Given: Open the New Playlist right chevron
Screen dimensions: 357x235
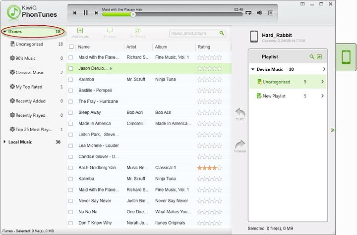Looking at the screenshot, I should (322, 96).
